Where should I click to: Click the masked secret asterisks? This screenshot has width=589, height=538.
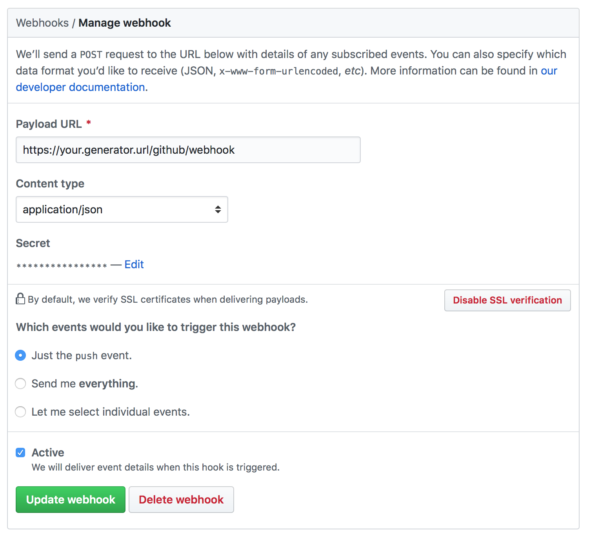62,266
